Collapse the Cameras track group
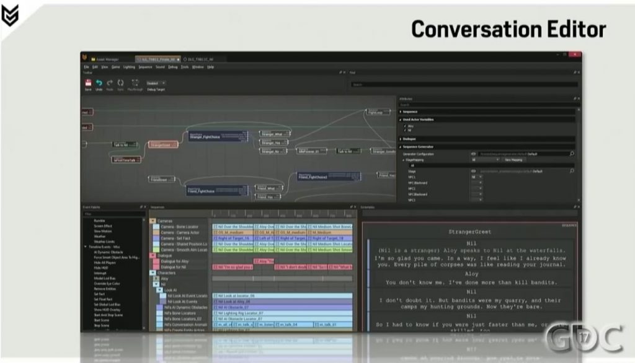 (153, 221)
